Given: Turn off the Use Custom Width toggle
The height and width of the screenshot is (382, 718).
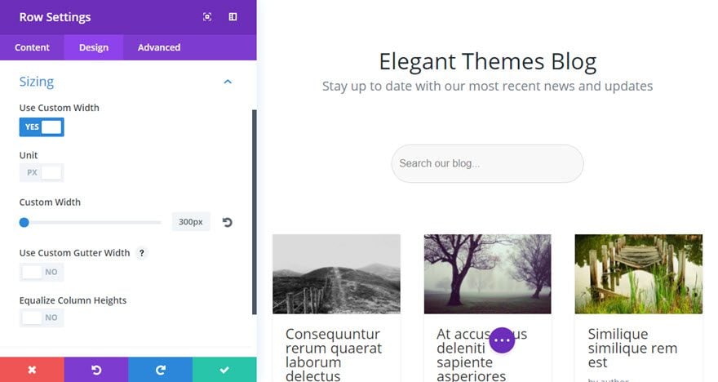Looking at the screenshot, I should 42,127.
